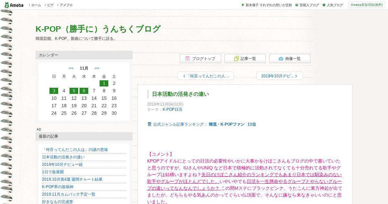Click Ameba新規登録(無料) button
The width and height of the screenshot is (388, 204).
[367, 5]
